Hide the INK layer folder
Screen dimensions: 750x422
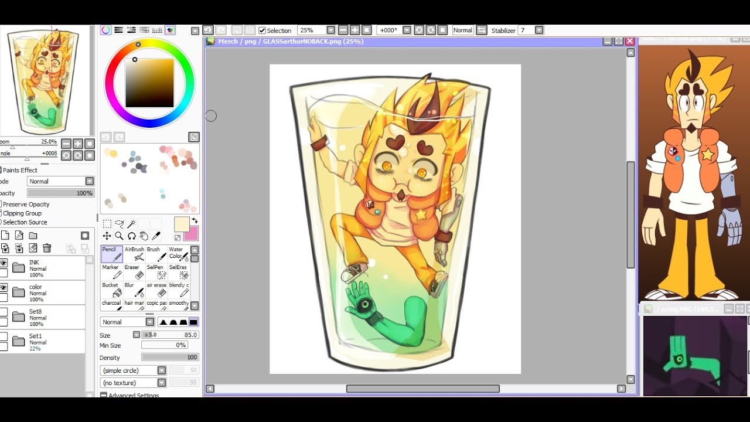[x=4, y=263]
